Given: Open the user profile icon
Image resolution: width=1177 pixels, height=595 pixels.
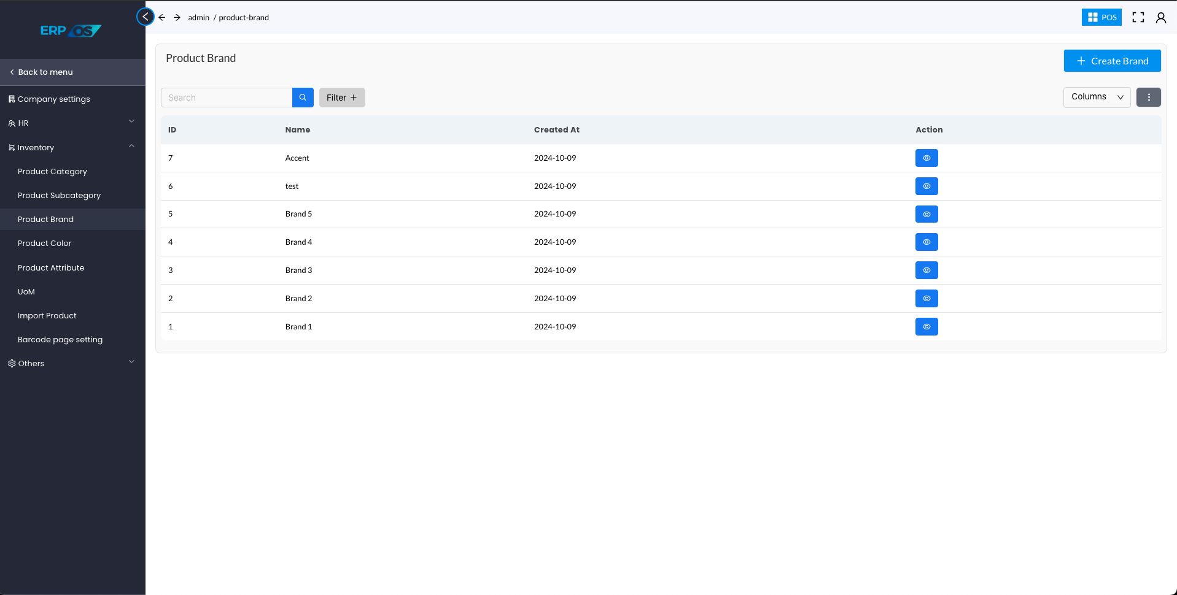Looking at the screenshot, I should tap(1160, 18).
